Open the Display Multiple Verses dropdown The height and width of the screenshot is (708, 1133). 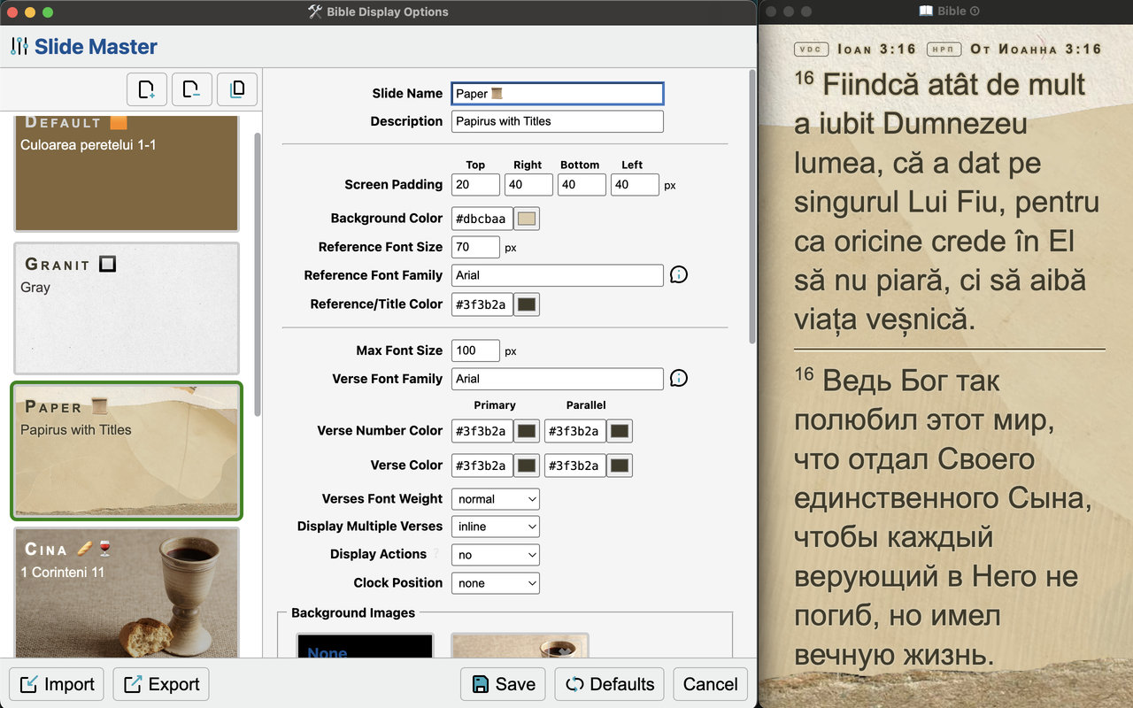[496, 527]
